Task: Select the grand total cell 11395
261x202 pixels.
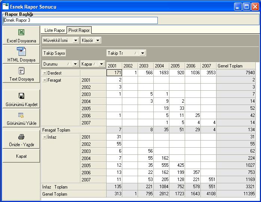Action: click(236, 194)
